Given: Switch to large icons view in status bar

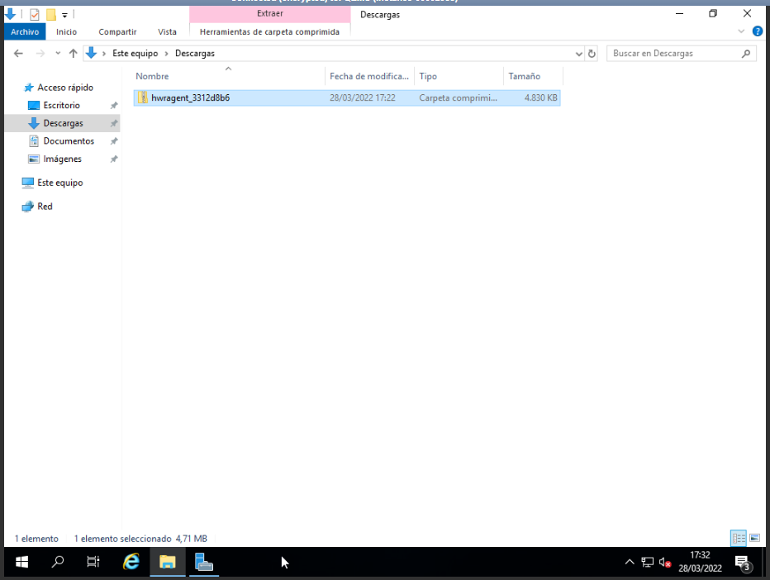Looking at the screenshot, I should click(754, 538).
